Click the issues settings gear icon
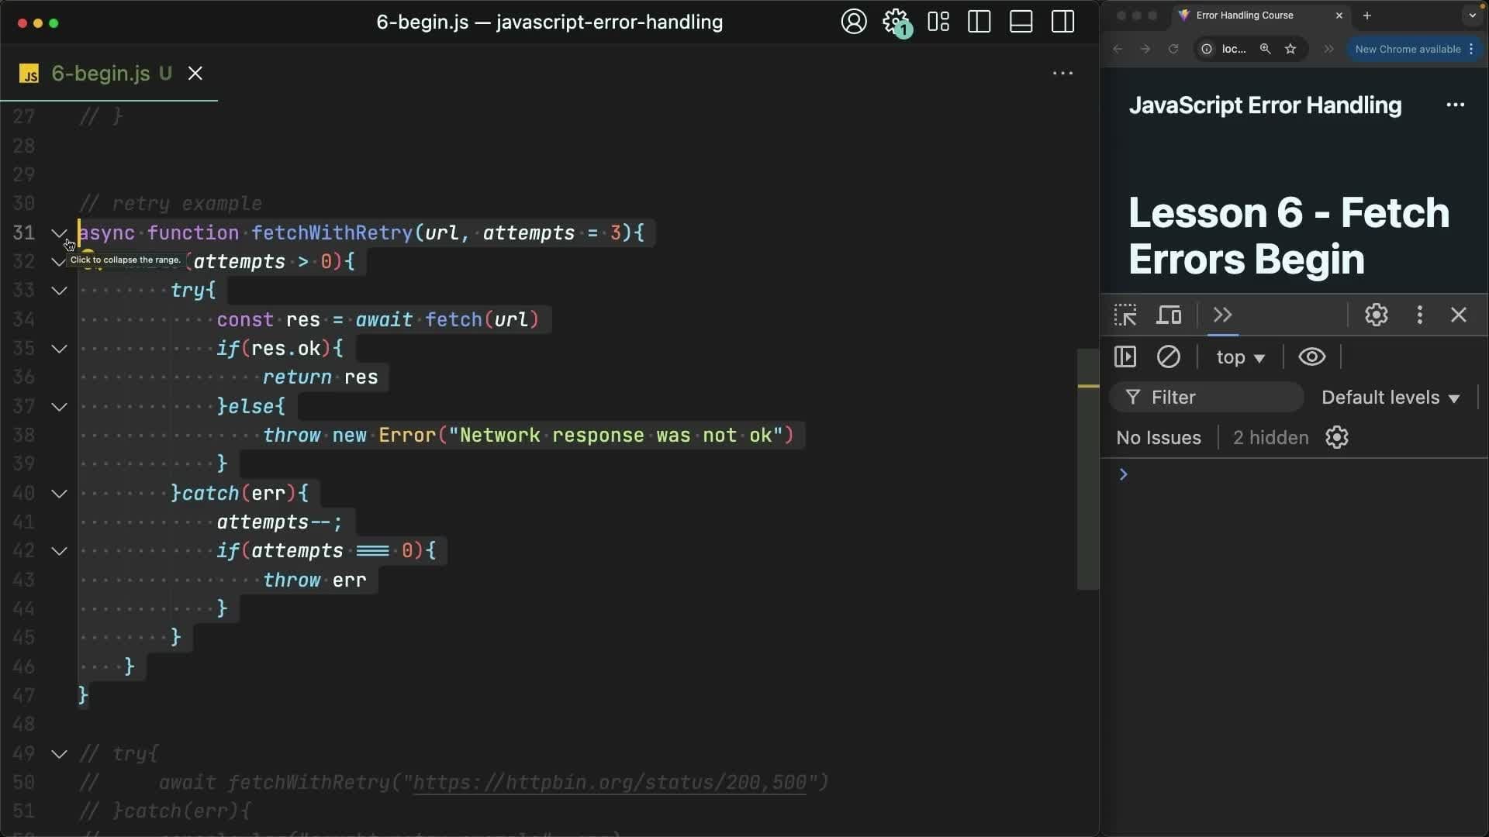Image resolution: width=1489 pixels, height=837 pixels. (1337, 437)
